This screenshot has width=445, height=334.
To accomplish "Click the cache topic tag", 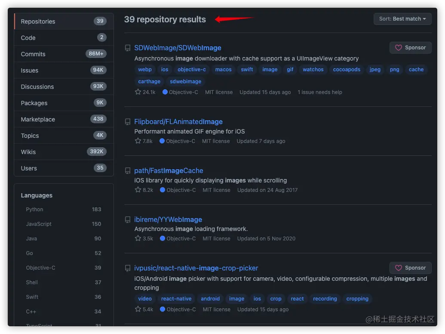I will tap(416, 70).
